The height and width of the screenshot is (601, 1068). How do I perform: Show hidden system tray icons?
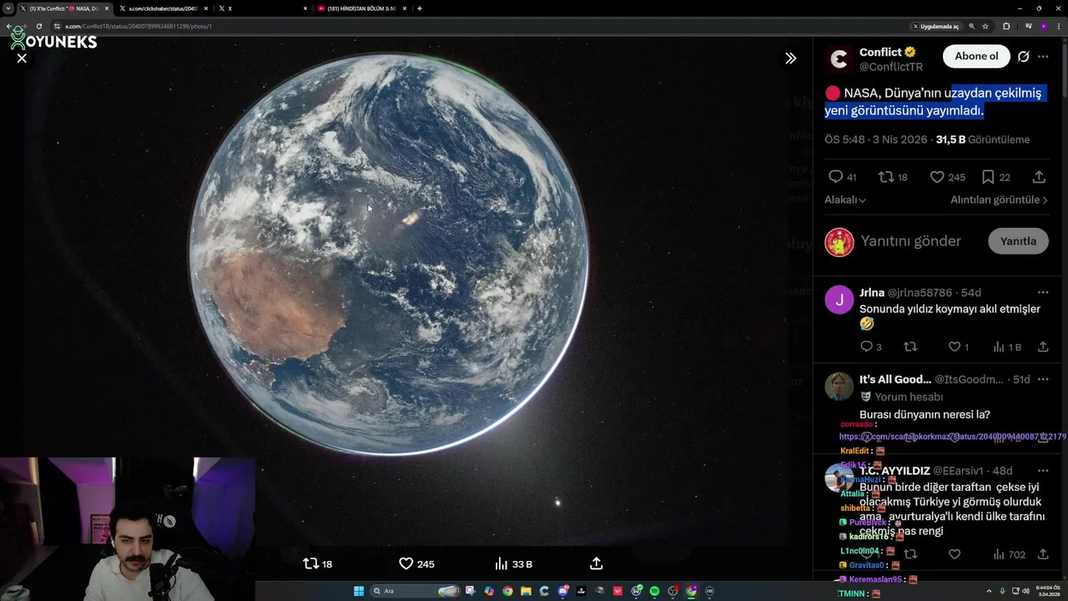[989, 591]
